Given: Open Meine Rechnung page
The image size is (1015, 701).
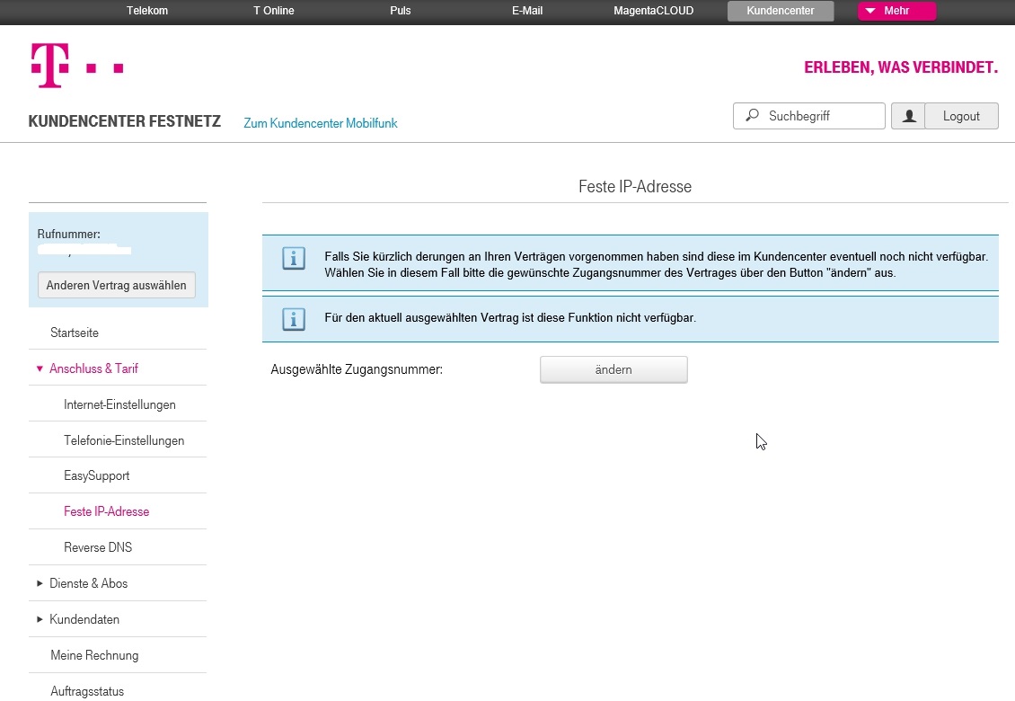Looking at the screenshot, I should [94, 655].
